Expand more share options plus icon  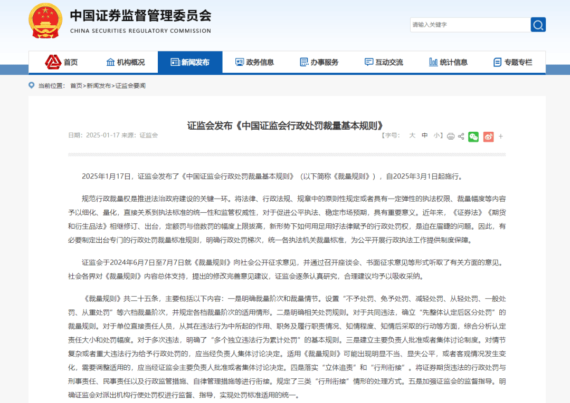pos(501,136)
